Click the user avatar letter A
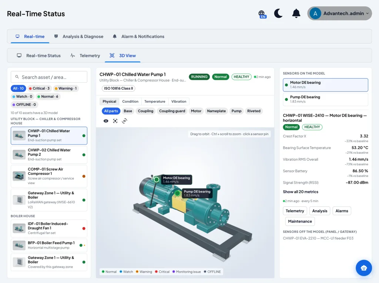The height and width of the screenshot is (283, 379). click(315, 14)
